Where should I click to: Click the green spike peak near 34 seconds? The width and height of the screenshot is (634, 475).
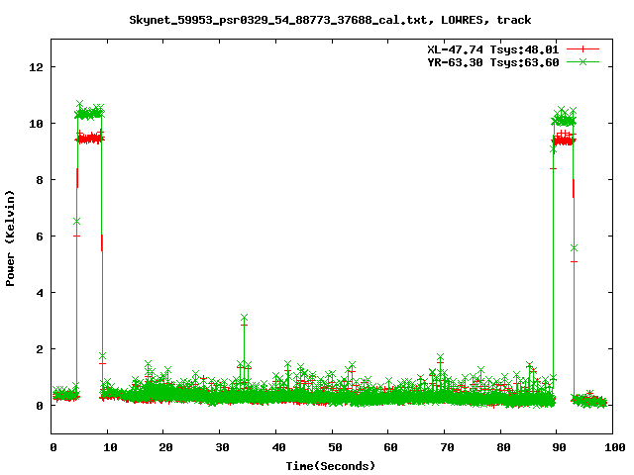[x=244, y=318]
